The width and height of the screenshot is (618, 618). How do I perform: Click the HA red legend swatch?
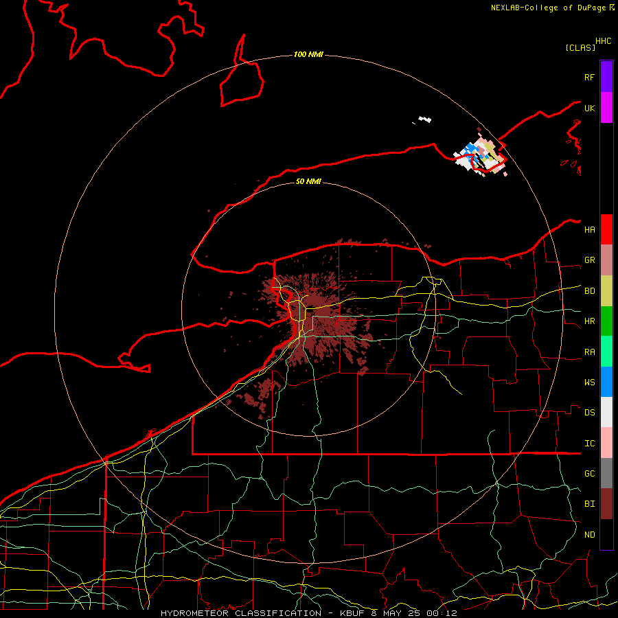pos(606,229)
